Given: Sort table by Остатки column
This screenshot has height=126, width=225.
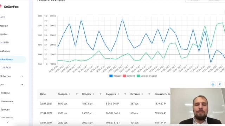Looking at the screenshot, I should click(142, 94).
